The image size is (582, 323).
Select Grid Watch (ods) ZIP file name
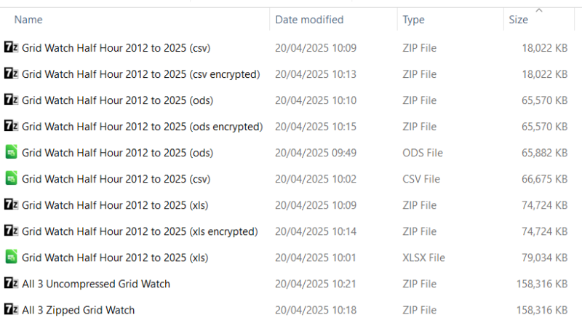[117, 100]
